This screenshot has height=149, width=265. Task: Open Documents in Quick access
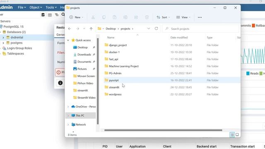(x=84, y=62)
